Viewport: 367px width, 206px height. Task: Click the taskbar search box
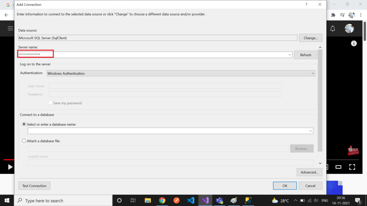coord(63,201)
